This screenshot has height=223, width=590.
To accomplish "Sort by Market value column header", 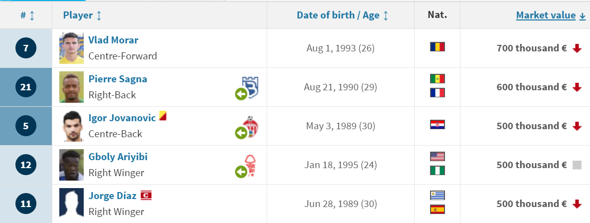I will click(x=551, y=15).
